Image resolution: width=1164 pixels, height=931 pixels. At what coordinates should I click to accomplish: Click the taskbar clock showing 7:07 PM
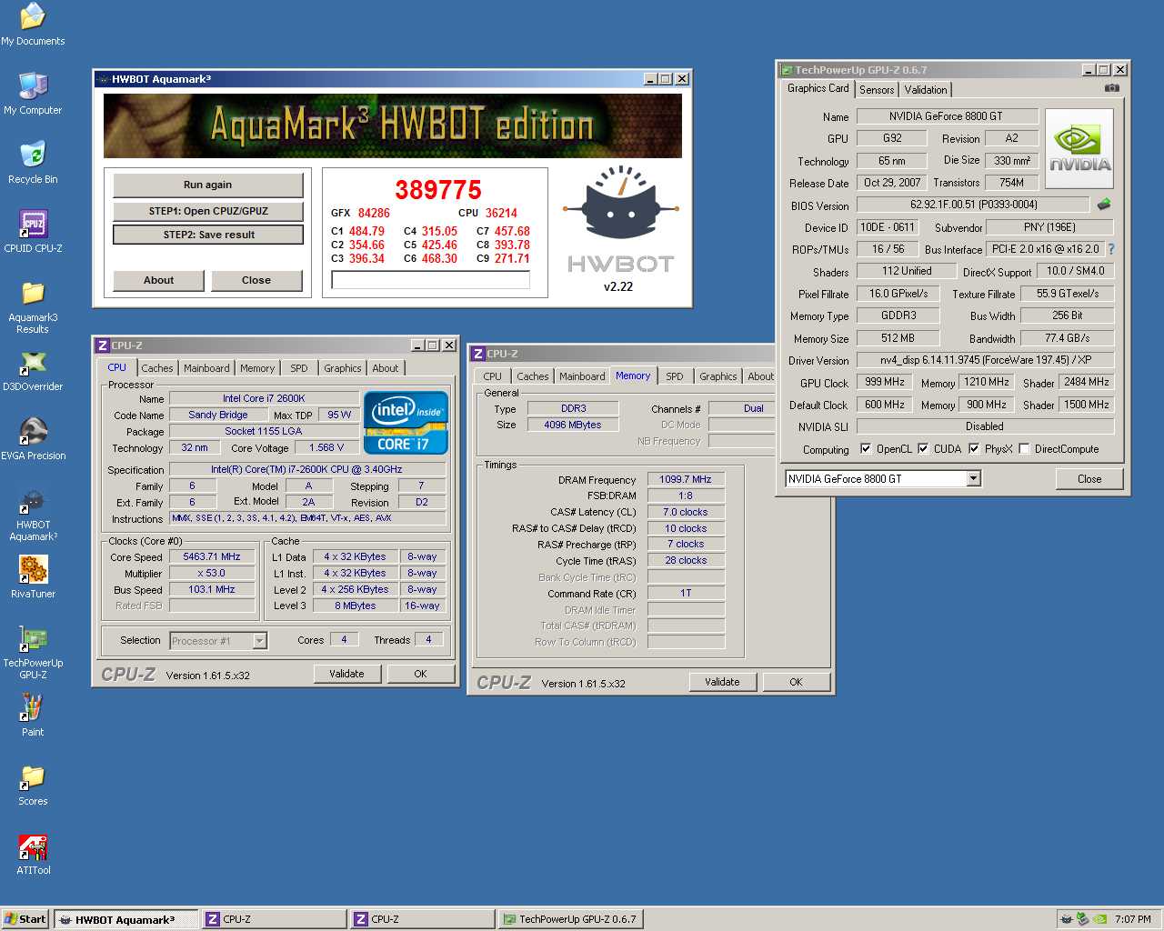point(1133,919)
